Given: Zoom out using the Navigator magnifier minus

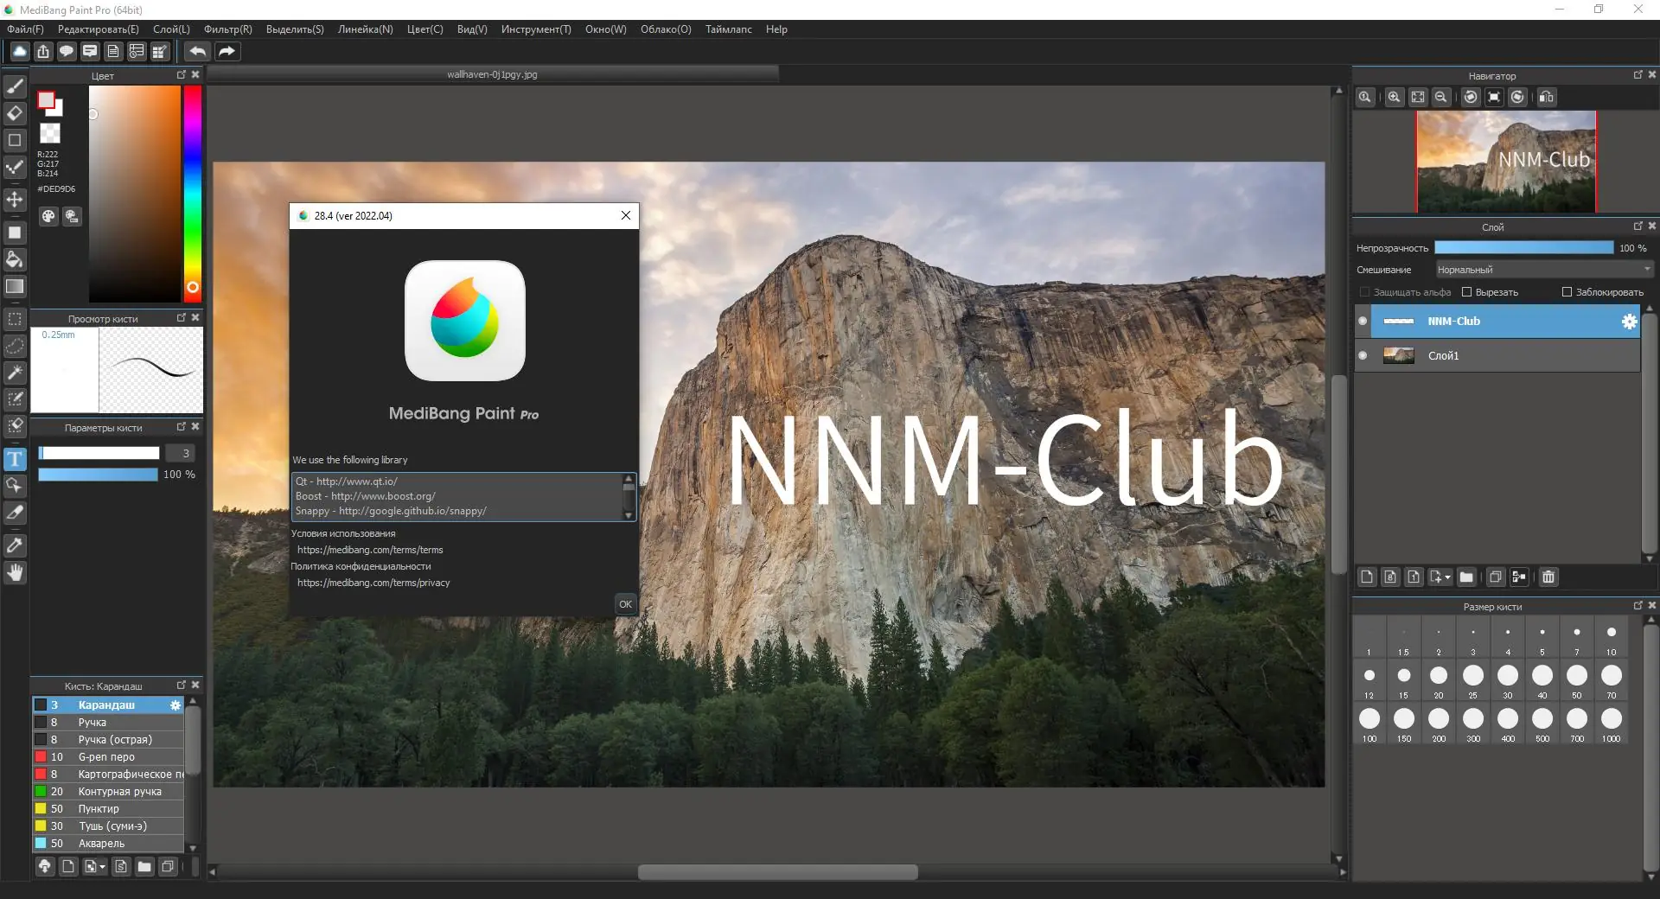Looking at the screenshot, I should (1440, 97).
